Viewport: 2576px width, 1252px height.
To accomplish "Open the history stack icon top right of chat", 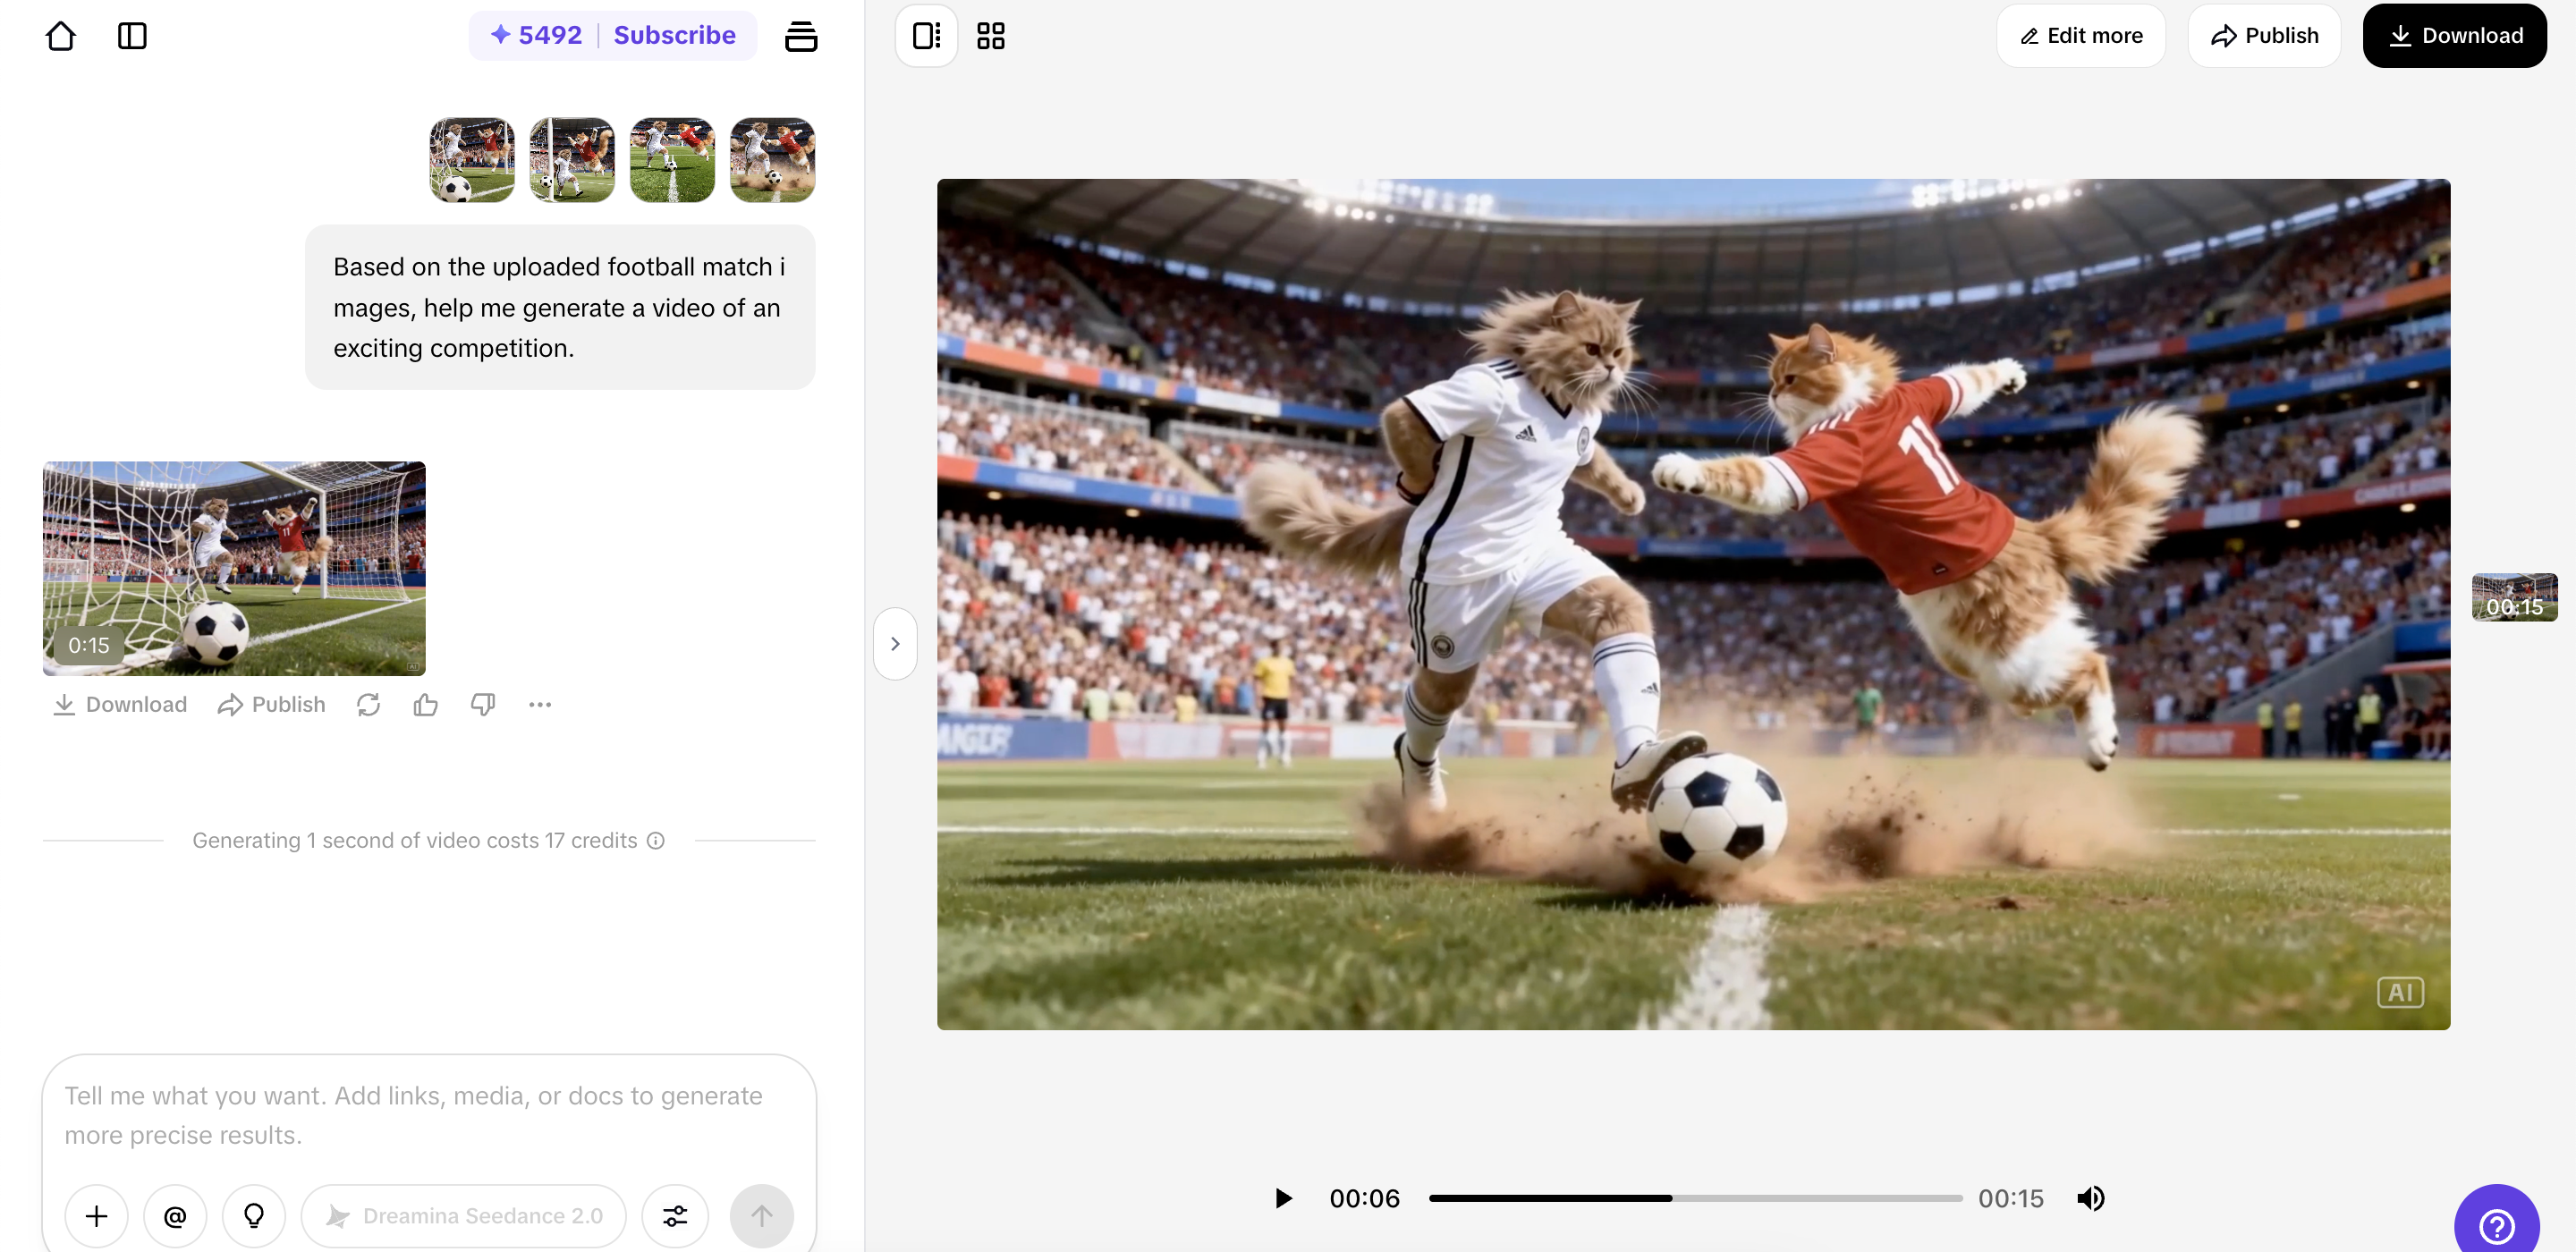I will [801, 35].
